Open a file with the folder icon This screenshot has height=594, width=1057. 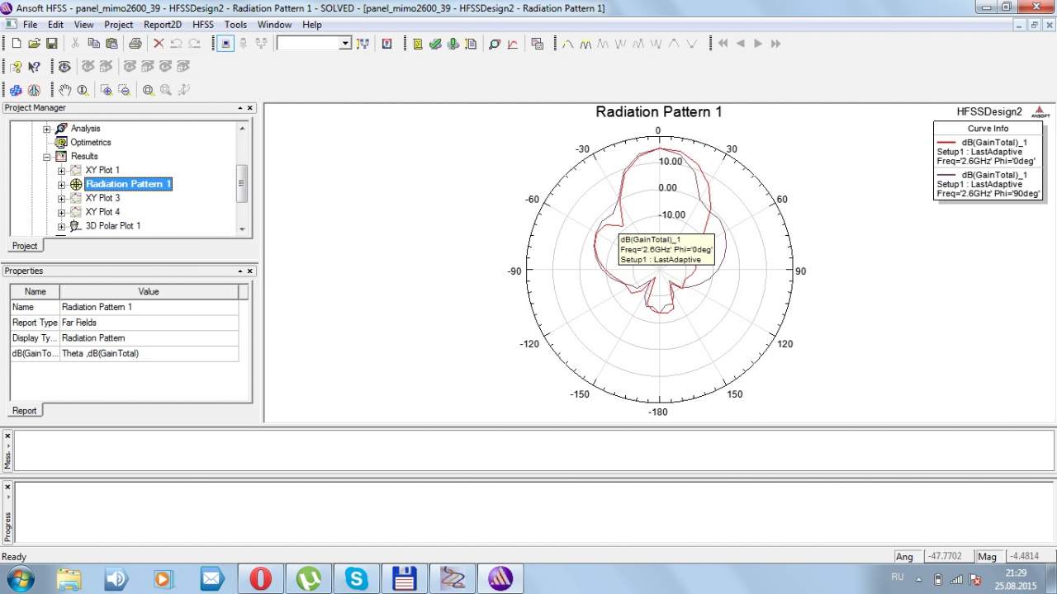tap(34, 44)
